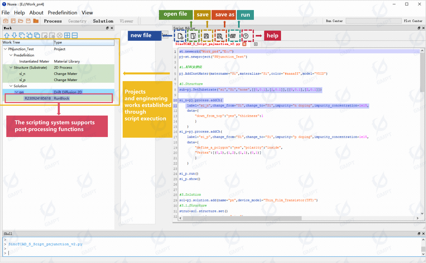Create a new script file in Script Editor
The width and height of the screenshot is (426, 263).
[180, 36]
